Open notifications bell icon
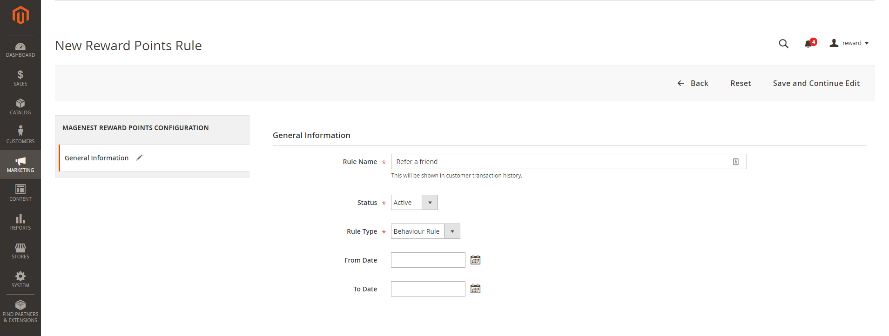Image resolution: width=889 pixels, height=336 pixels. click(x=808, y=44)
